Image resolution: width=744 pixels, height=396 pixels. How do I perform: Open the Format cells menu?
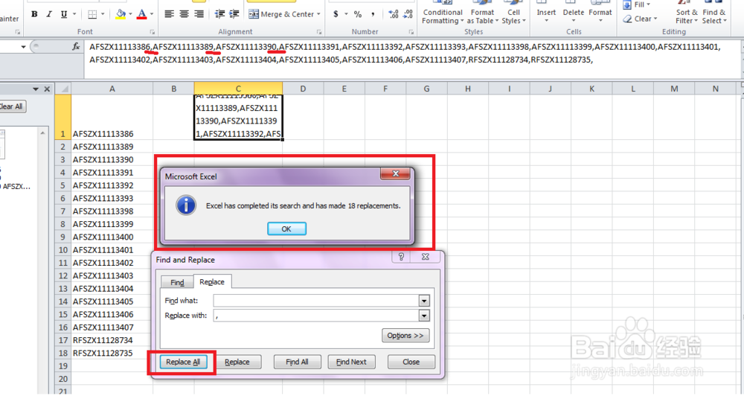tap(600, 13)
